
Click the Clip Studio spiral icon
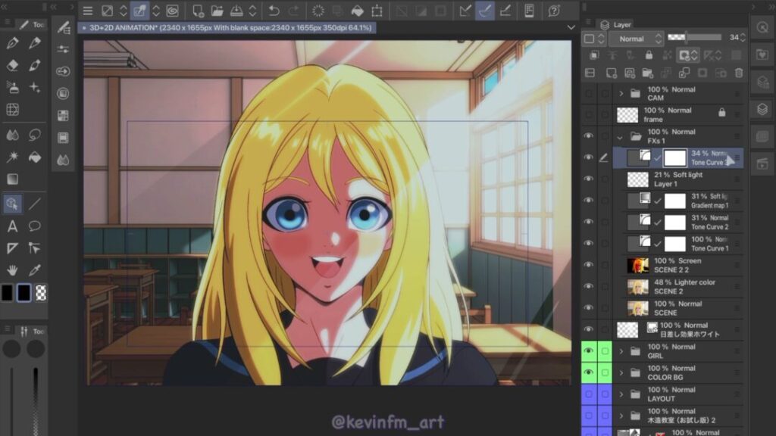point(172,11)
